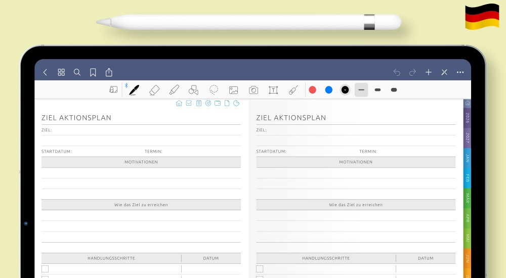Image resolution: width=506 pixels, height=278 pixels.
Task: Select the Text box tool
Action: 273,90
